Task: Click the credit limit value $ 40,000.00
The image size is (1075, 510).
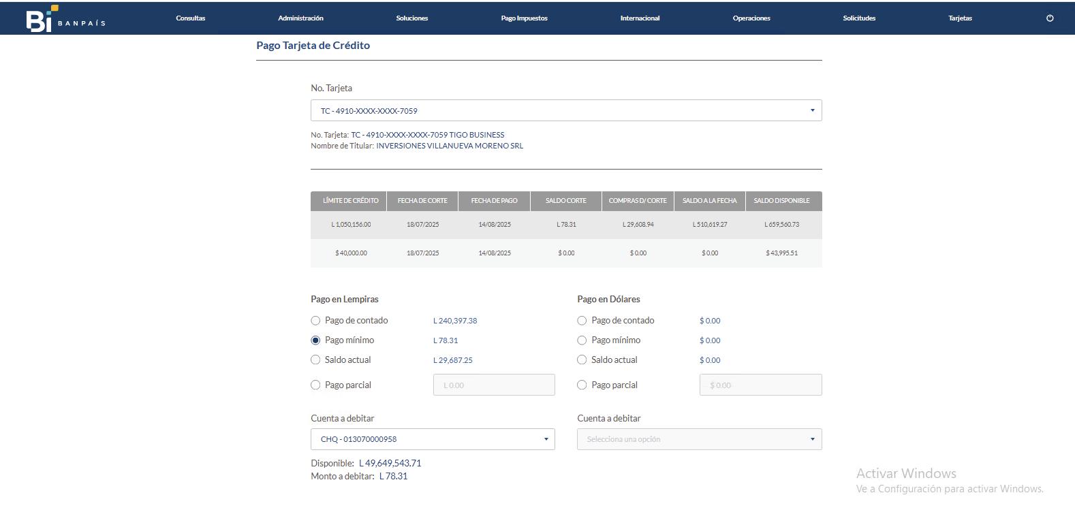Action: (x=352, y=253)
